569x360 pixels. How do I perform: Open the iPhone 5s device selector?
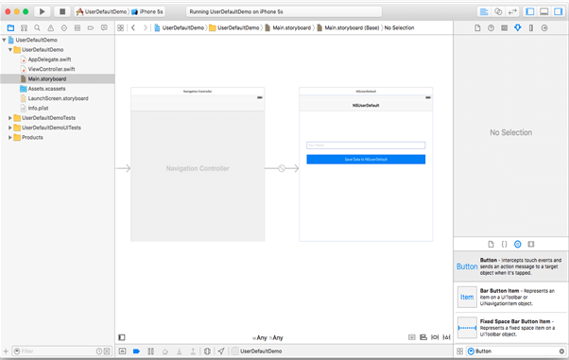click(x=147, y=11)
